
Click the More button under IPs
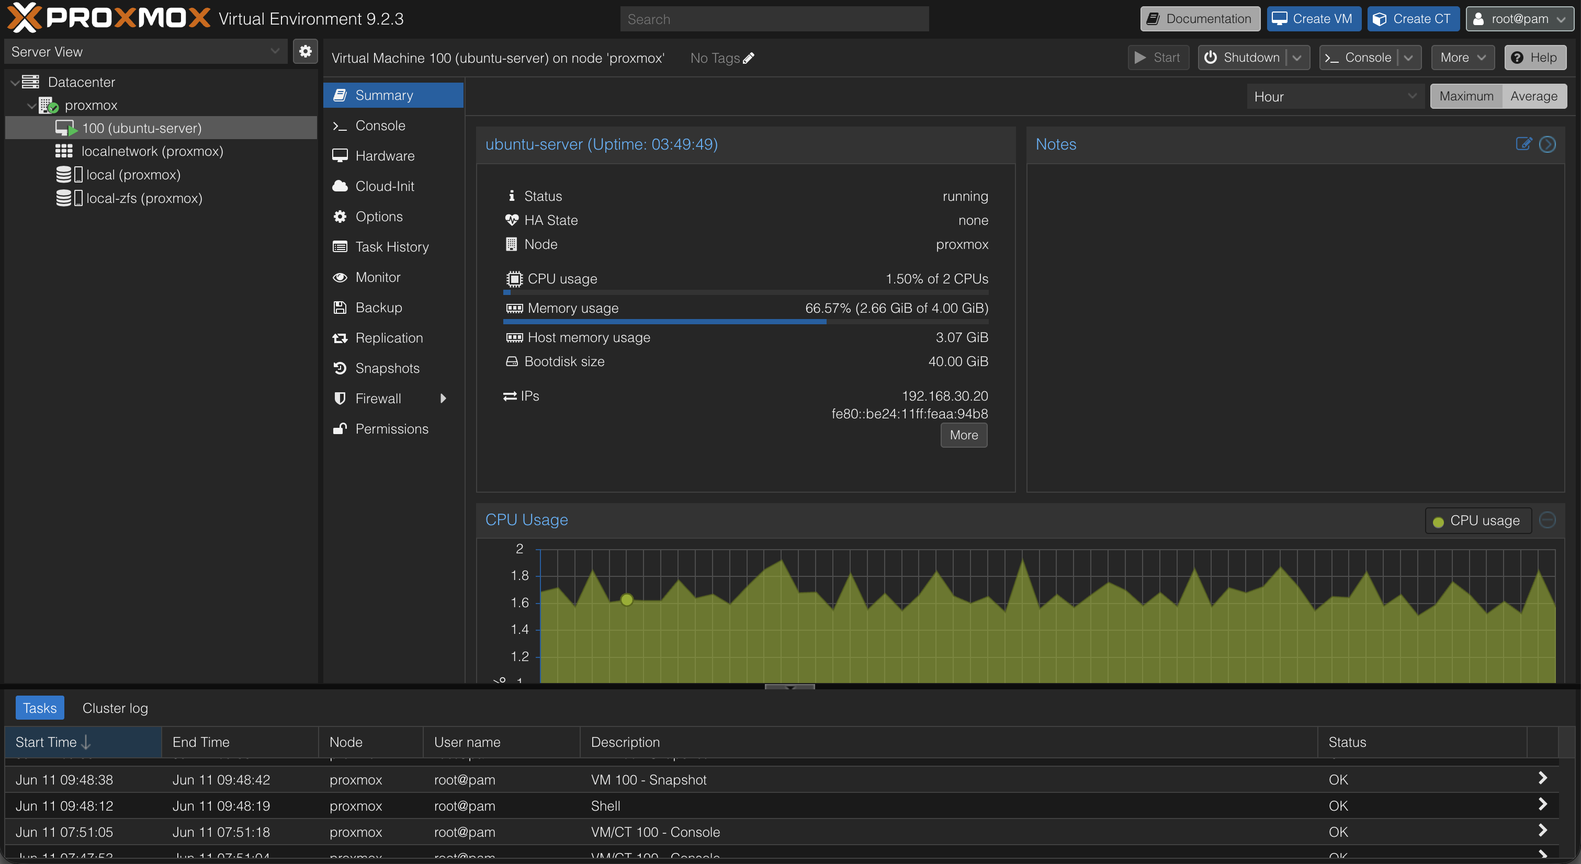pos(964,435)
